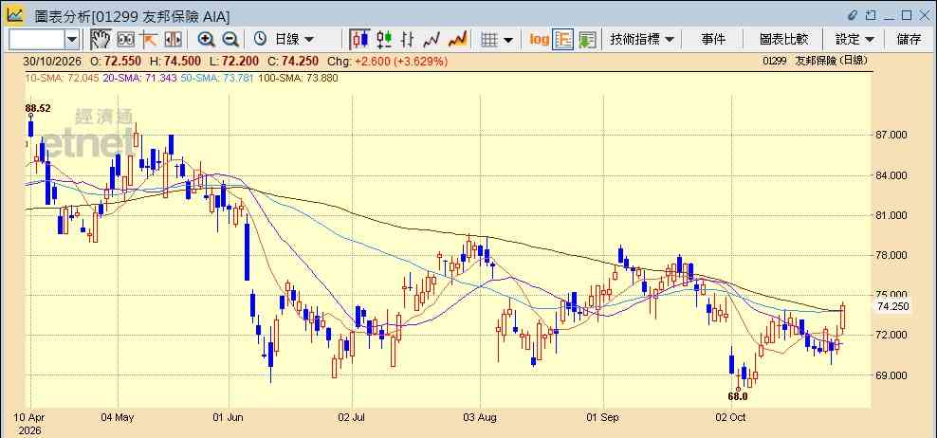
Task: Click the 72.000 price axis label
Action: [x=891, y=336]
